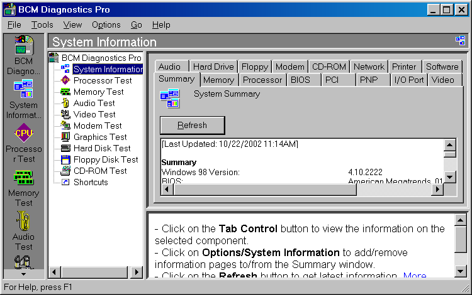Click help pane scroll down arrow
This screenshot has height=295, width=472.
pos(460,272)
